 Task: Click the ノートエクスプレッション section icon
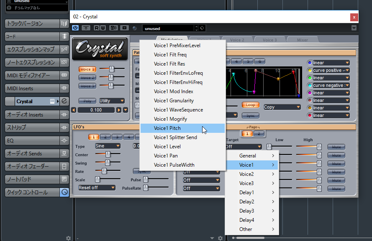click(x=64, y=62)
